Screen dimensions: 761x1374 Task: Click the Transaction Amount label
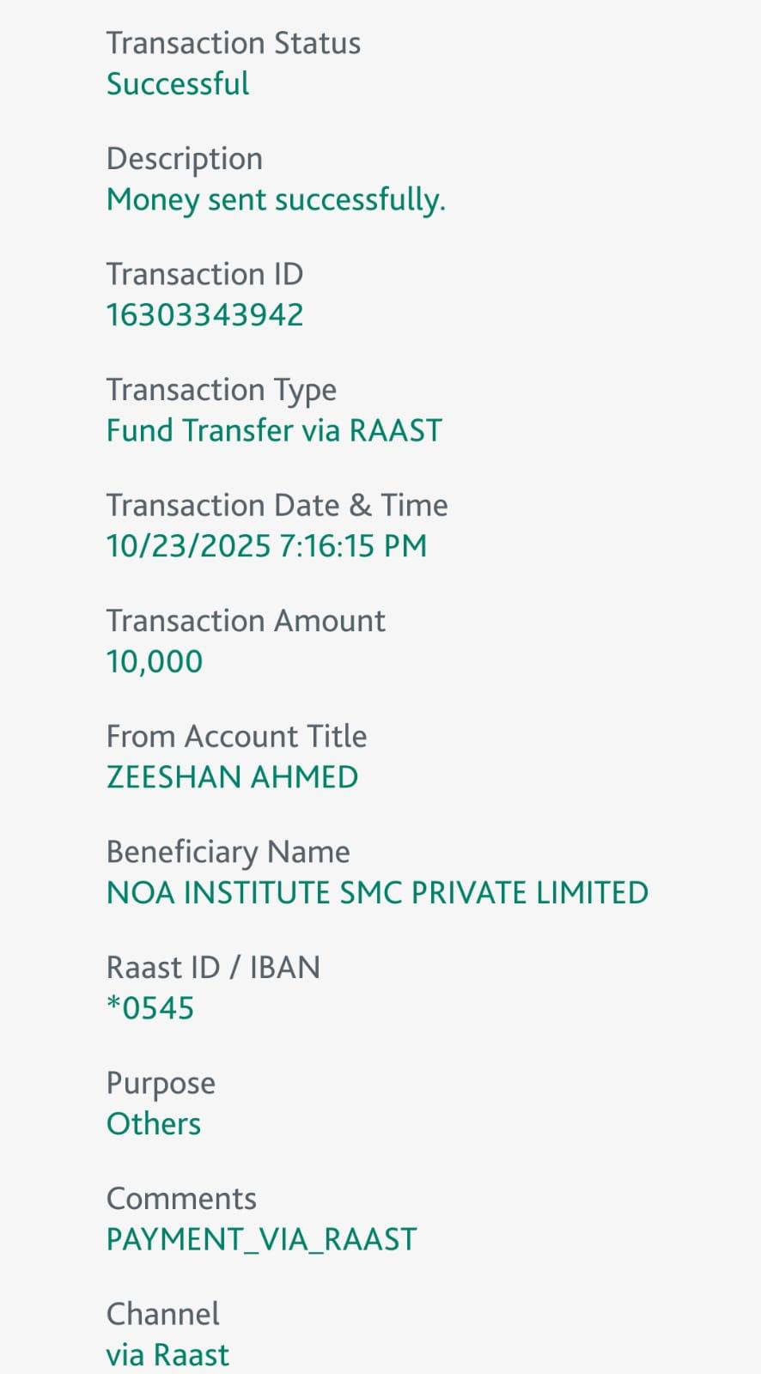246,621
